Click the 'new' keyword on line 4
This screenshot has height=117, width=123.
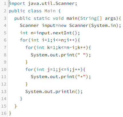(x=62, y=25)
